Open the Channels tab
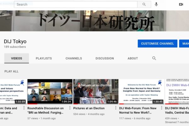The width and height of the screenshot is (189, 126). [x=74, y=58]
